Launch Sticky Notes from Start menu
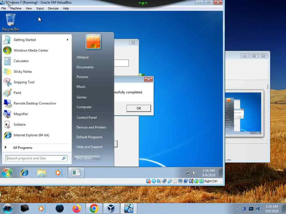Image resolution: width=286 pixels, height=214 pixels. pos(37,72)
